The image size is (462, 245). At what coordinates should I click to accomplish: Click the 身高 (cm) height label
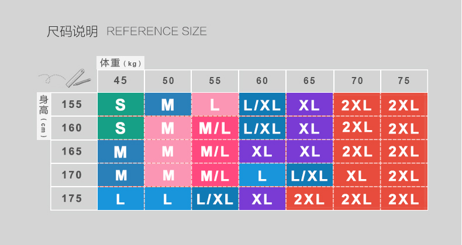coord(44,116)
